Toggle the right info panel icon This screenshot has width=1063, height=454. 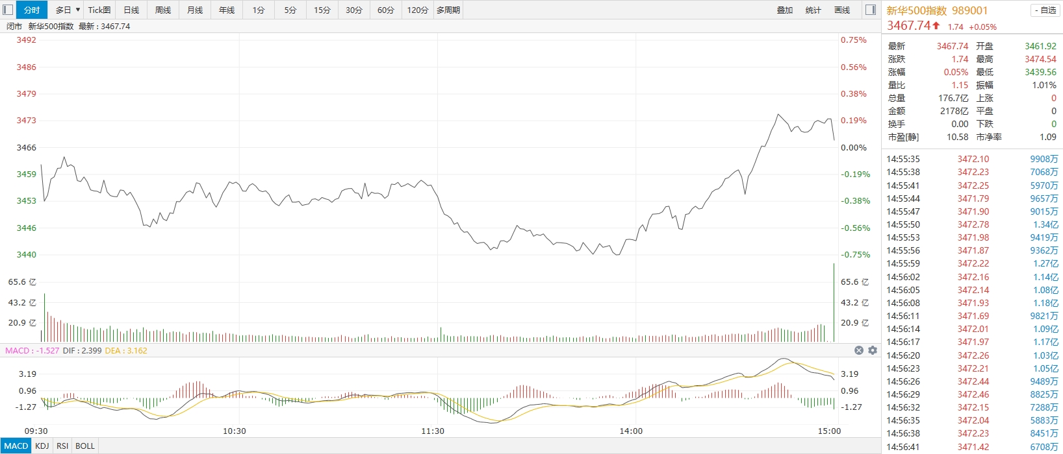click(x=871, y=10)
